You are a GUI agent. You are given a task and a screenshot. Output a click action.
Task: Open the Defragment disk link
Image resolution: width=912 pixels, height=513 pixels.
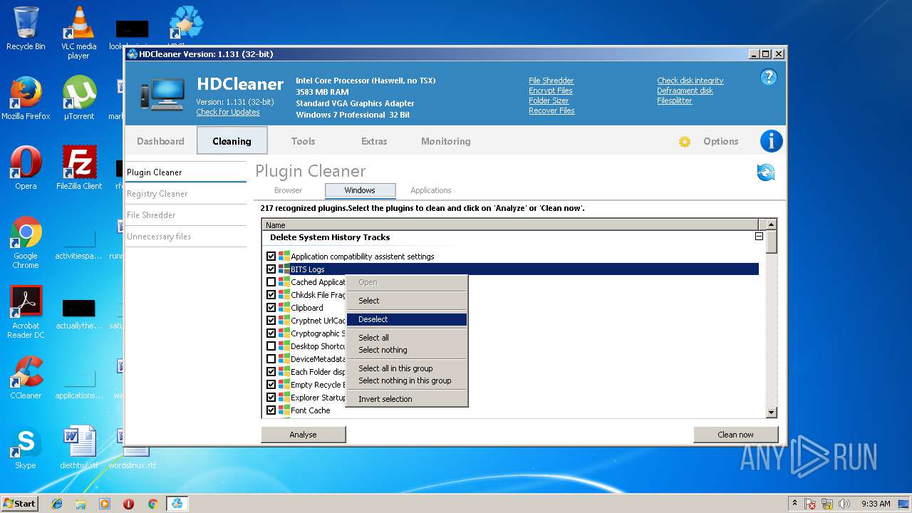coord(685,90)
